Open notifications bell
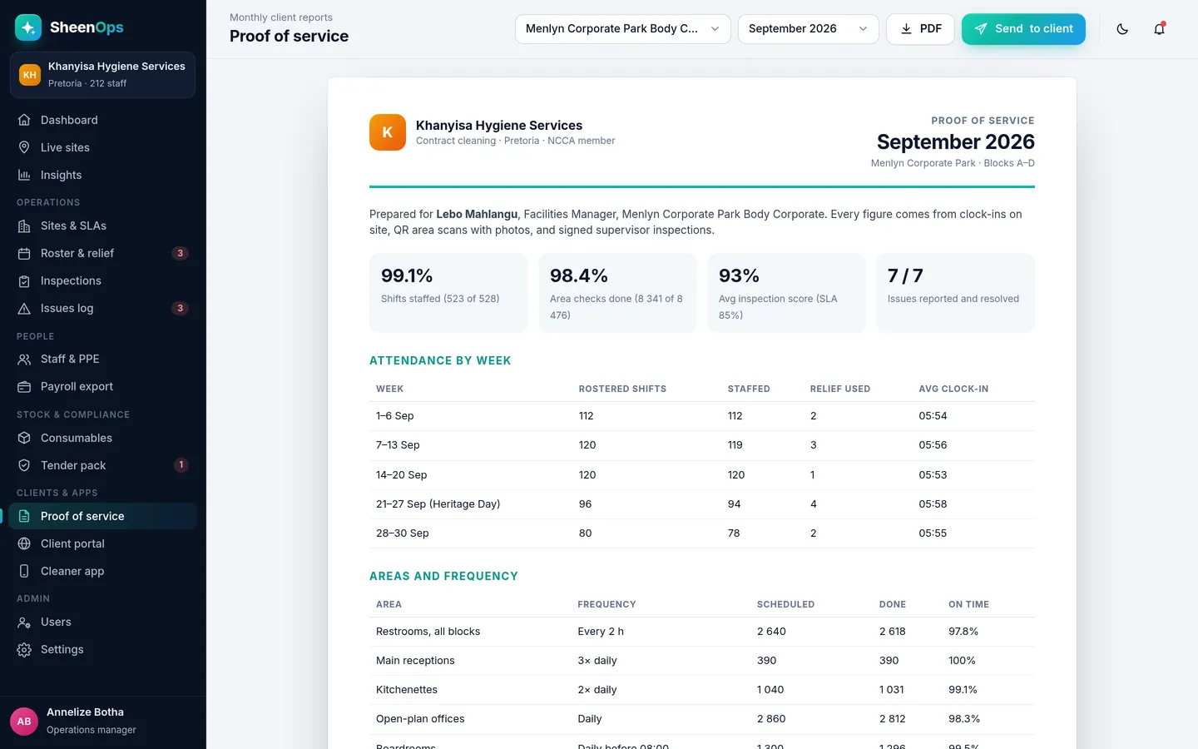The image size is (1198, 749). pos(1159,29)
